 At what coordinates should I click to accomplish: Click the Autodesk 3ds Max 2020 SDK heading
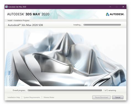[25, 25]
